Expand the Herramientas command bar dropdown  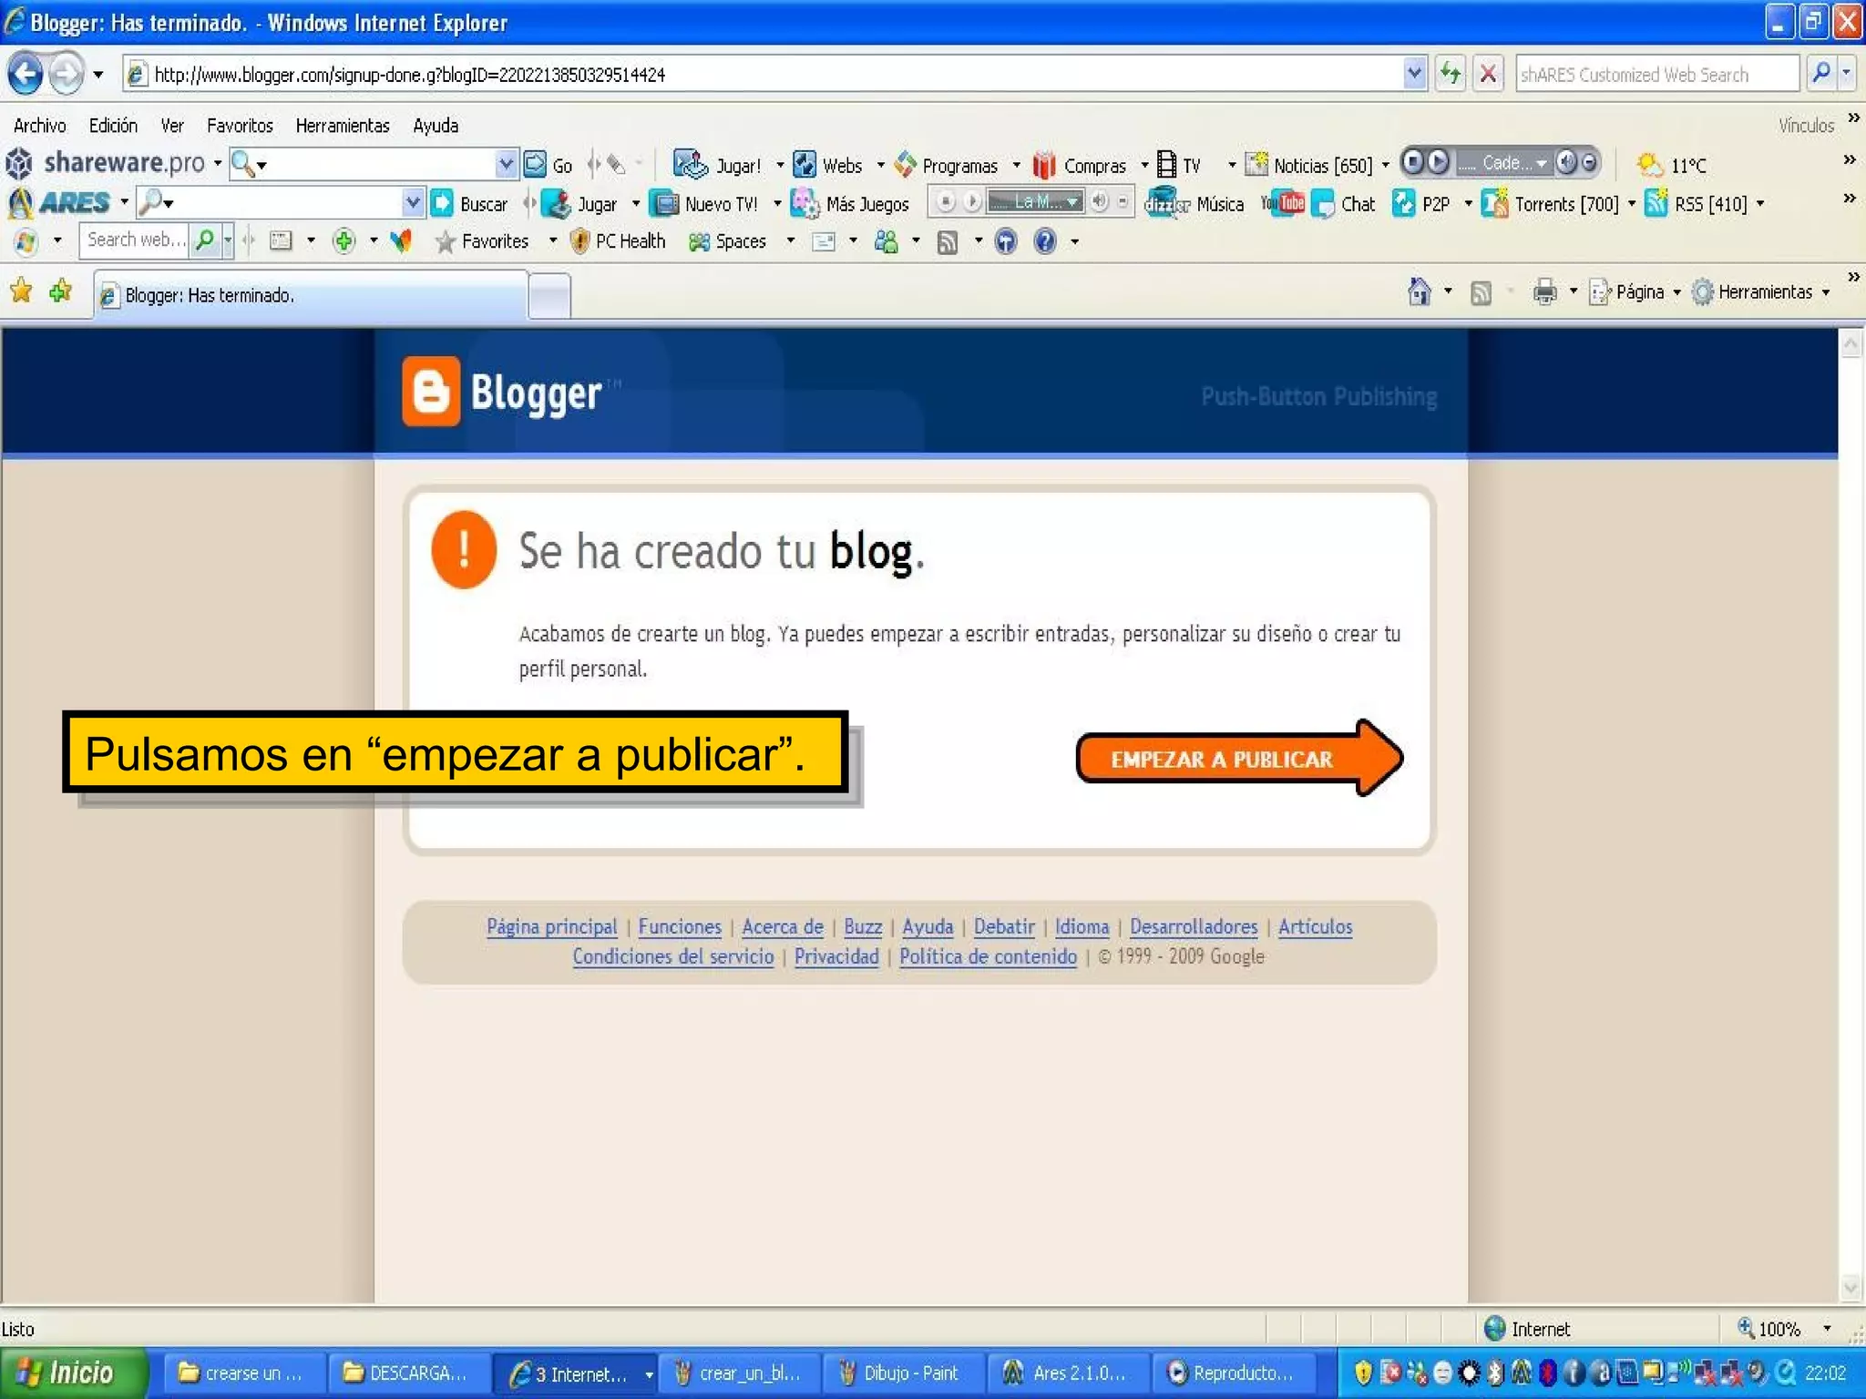1826,292
